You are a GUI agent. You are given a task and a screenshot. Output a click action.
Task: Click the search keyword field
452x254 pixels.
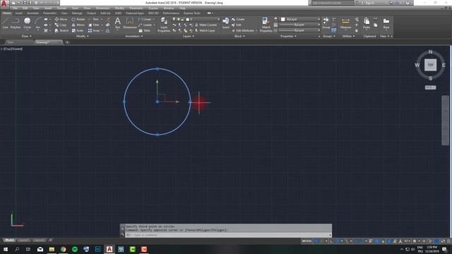(332, 3)
